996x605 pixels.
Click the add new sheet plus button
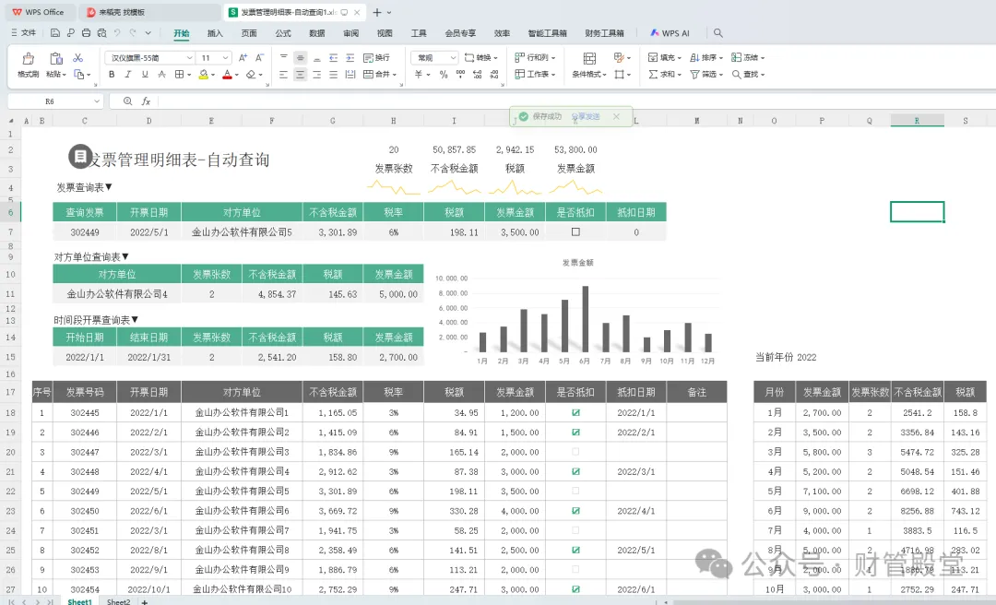pos(145,601)
